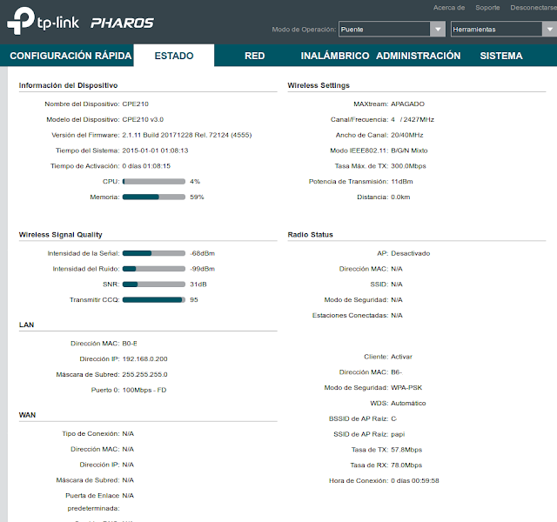The image size is (557, 522).
Task: Open the Red tab
Action: 254,56
